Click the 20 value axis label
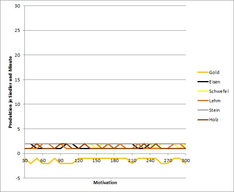234x192 pixels. [x=17, y=55]
